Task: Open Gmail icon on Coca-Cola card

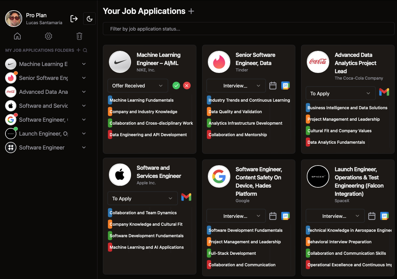Action: 384,92
